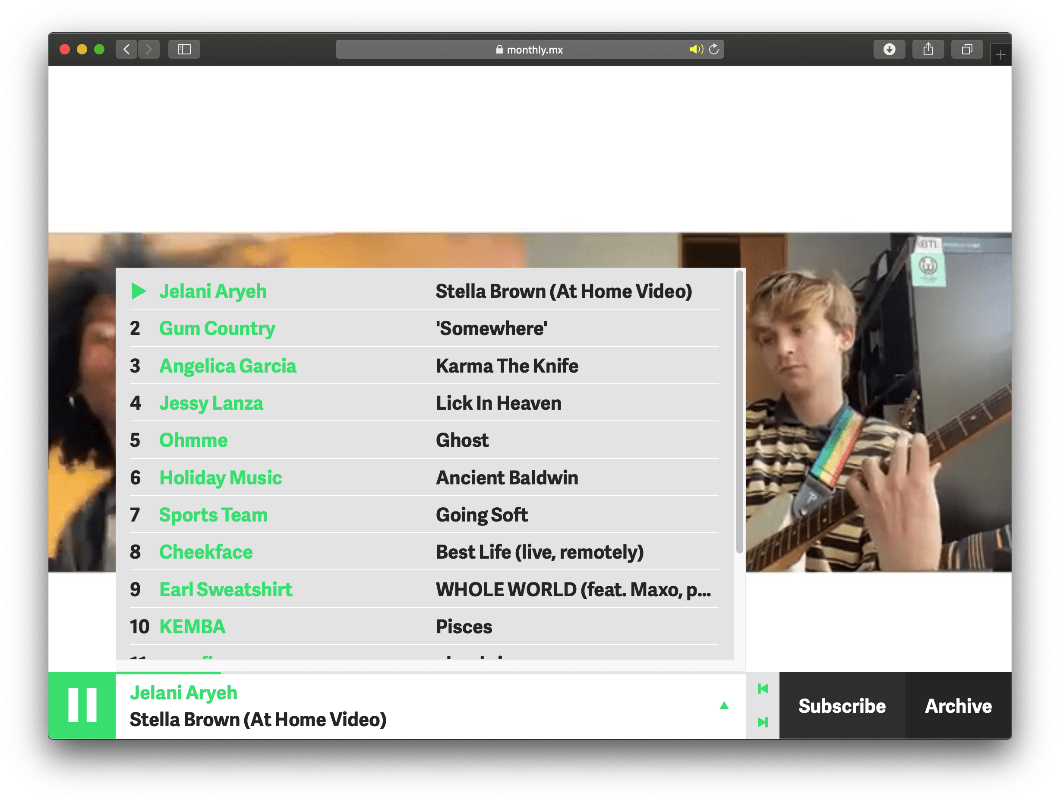Select KEMBA in the playlist
This screenshot has height=803, width=1060.
coord(192,626)
